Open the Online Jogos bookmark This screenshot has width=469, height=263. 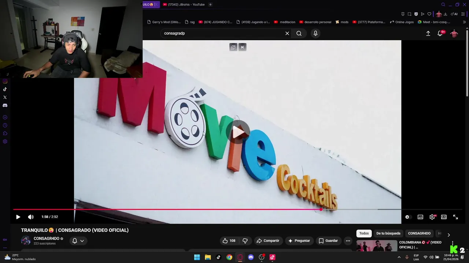tap(402, 22)
